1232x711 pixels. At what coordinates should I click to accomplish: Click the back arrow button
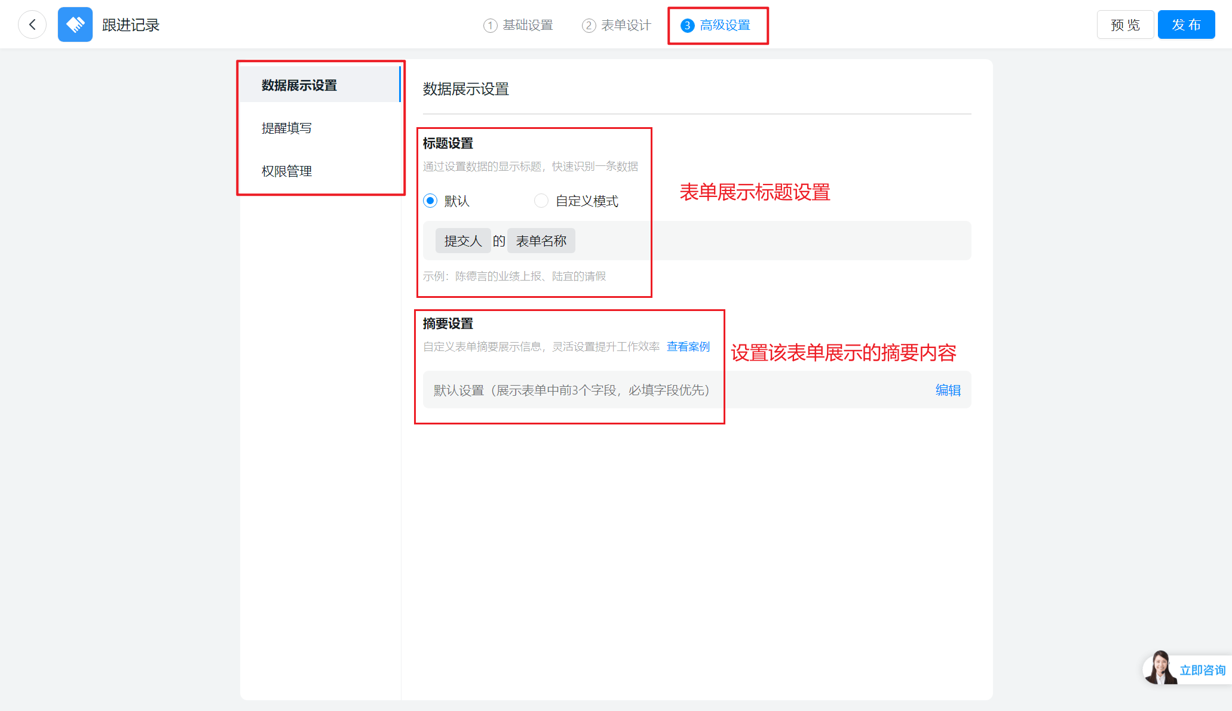pyautogui.click(x=32, y=24)
